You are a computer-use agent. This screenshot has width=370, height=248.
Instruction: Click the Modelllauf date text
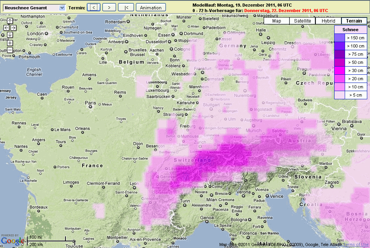pos(242,5)
